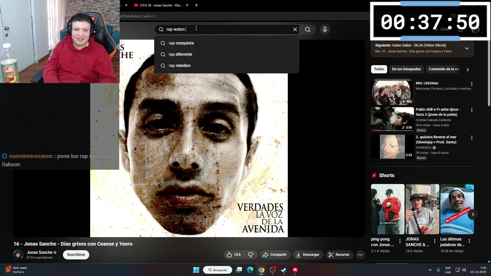Open the weather widget 'Aire: malo'
The width and height of the screenshot is (491, 276).
click(x=16, y=270)
